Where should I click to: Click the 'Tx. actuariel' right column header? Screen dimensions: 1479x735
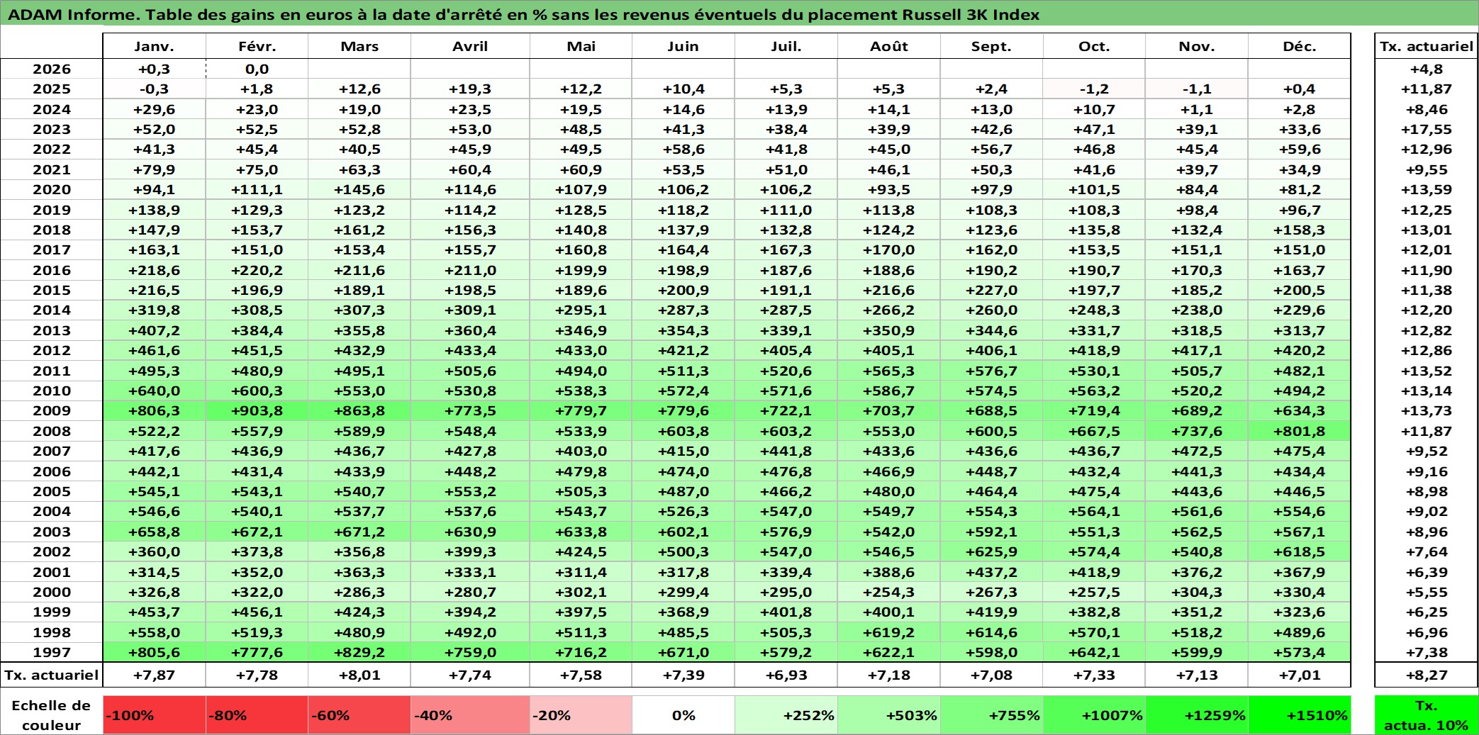pos(1426,46)
